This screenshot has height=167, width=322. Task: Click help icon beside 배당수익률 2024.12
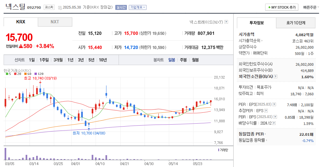(x=274, y=123)
